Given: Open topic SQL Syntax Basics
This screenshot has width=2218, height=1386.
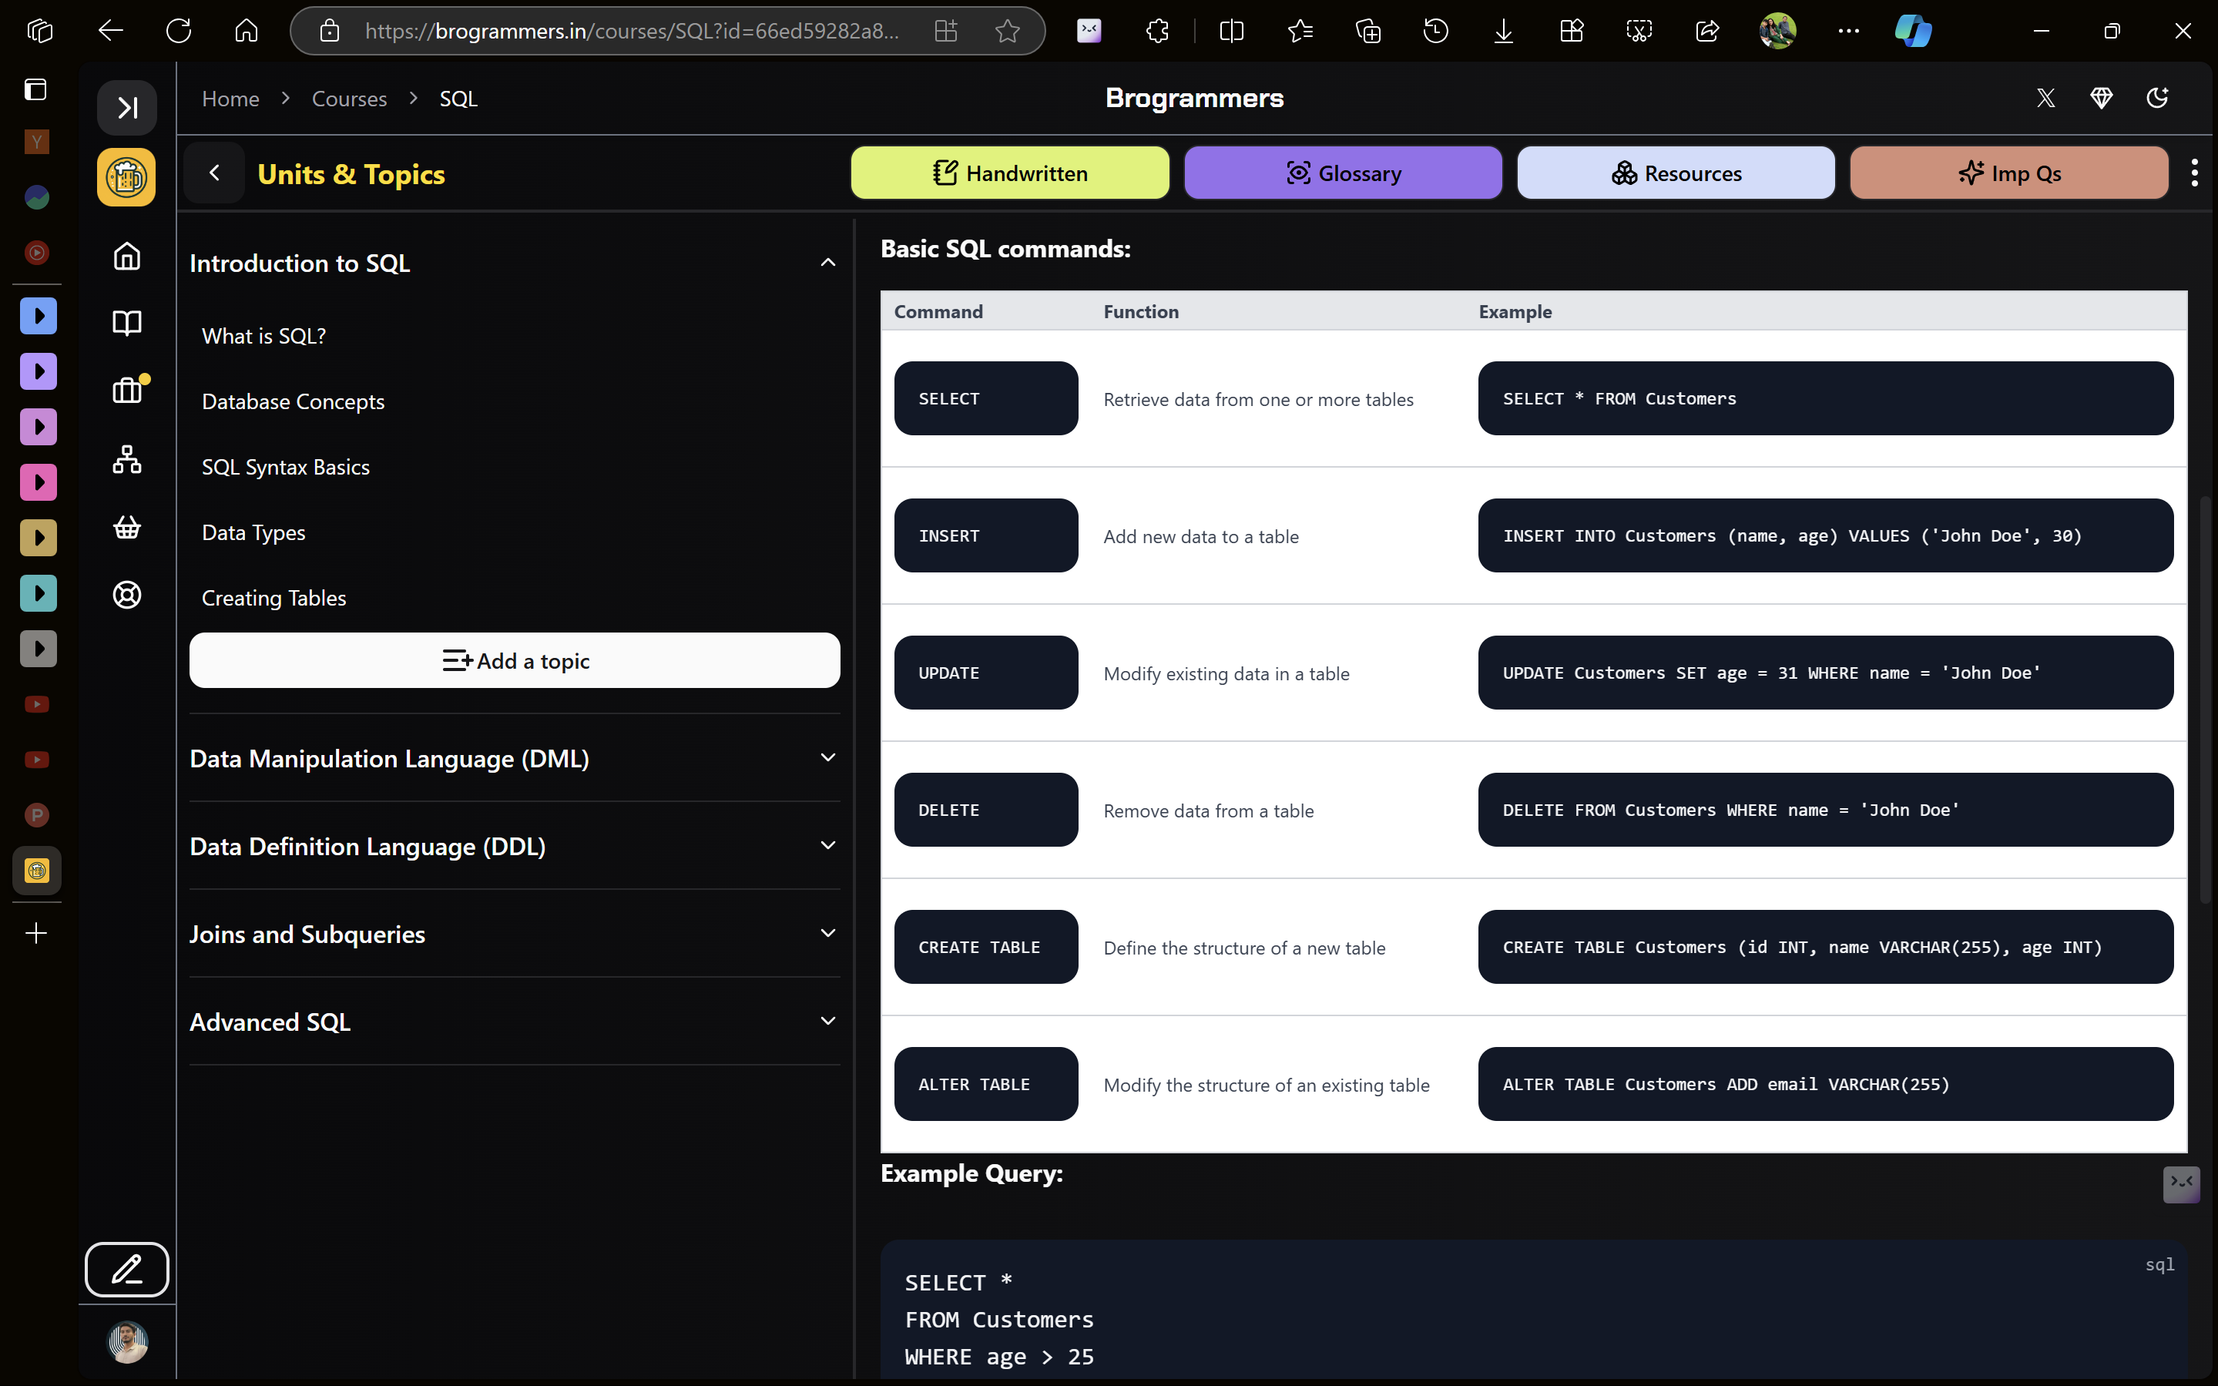Looking at the screenshot, I should click(x=286, y=467).
